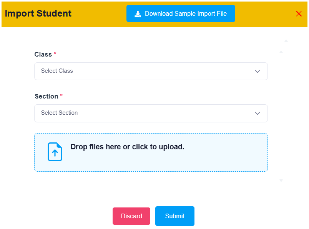This screenshot has height=229, width=309.
Task: Open the Select Class dropdown field
Action: pos(151,71)
